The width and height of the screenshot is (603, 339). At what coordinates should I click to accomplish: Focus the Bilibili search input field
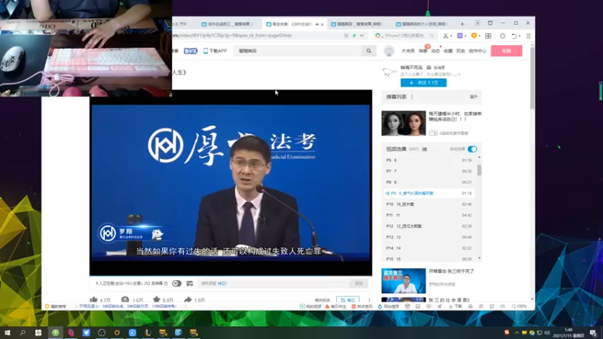pos(298,50)
